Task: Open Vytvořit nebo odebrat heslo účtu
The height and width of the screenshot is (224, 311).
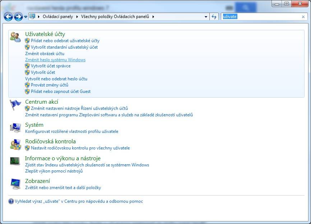Action: coord(56,79)
